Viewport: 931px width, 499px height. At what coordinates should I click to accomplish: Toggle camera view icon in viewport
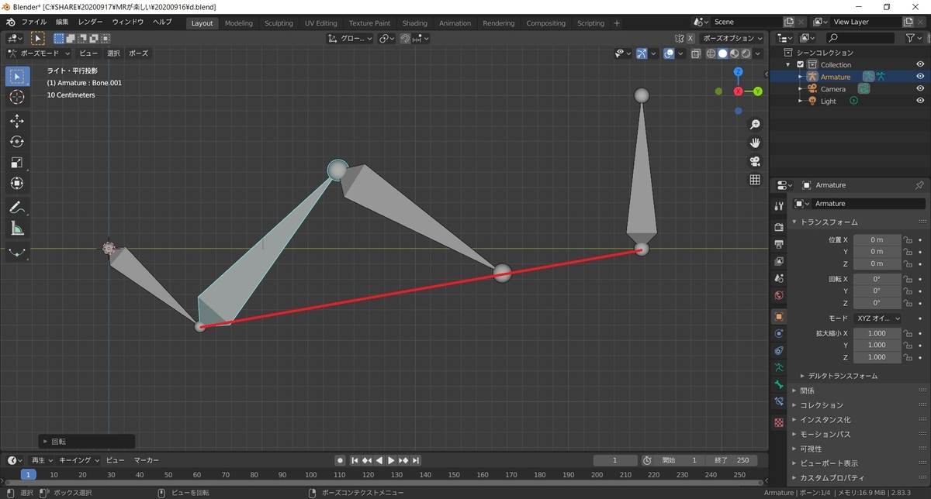(755, 161)
